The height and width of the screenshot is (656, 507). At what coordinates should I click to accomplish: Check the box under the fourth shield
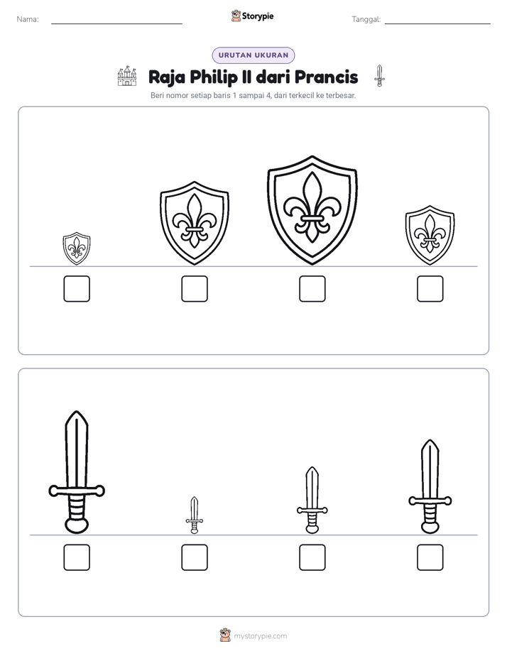click(430, 289)
